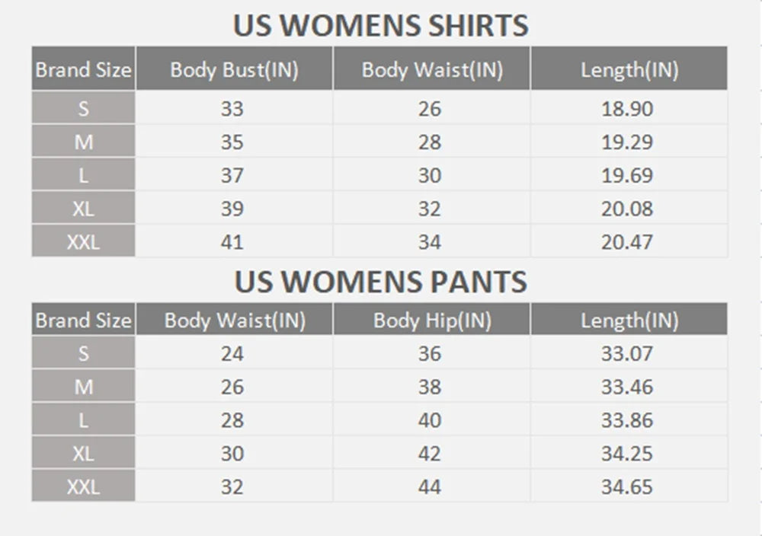Select the XXL row label in shirts table
This screenshot has height=536, width=762.
(83, 241)
